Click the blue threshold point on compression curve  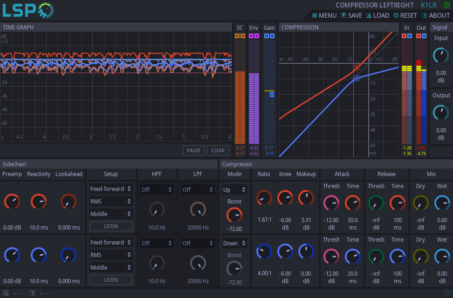tap(357, 78)
